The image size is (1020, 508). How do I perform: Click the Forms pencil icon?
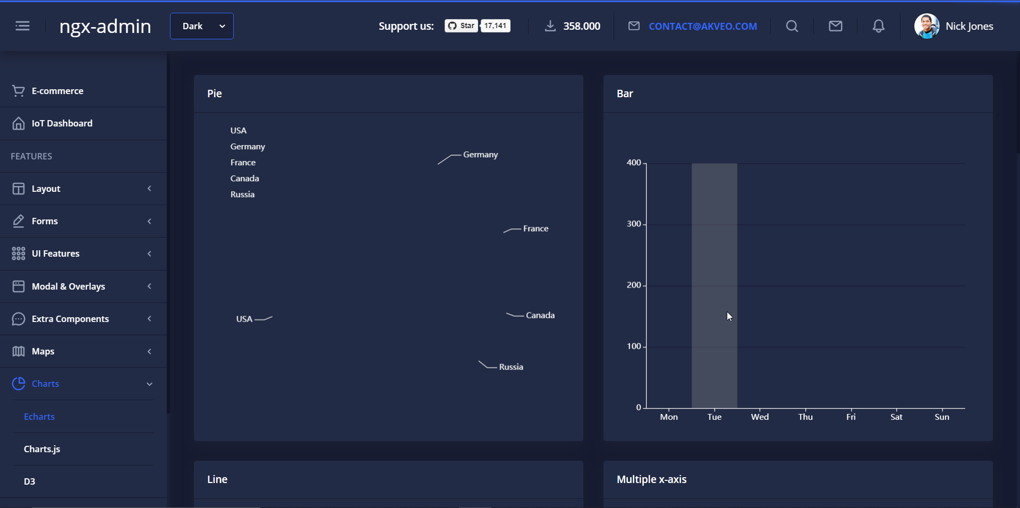pyautogui.click(x=19, y=221)
